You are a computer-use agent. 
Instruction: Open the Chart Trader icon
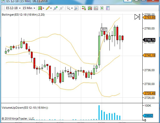pos(84,8)
